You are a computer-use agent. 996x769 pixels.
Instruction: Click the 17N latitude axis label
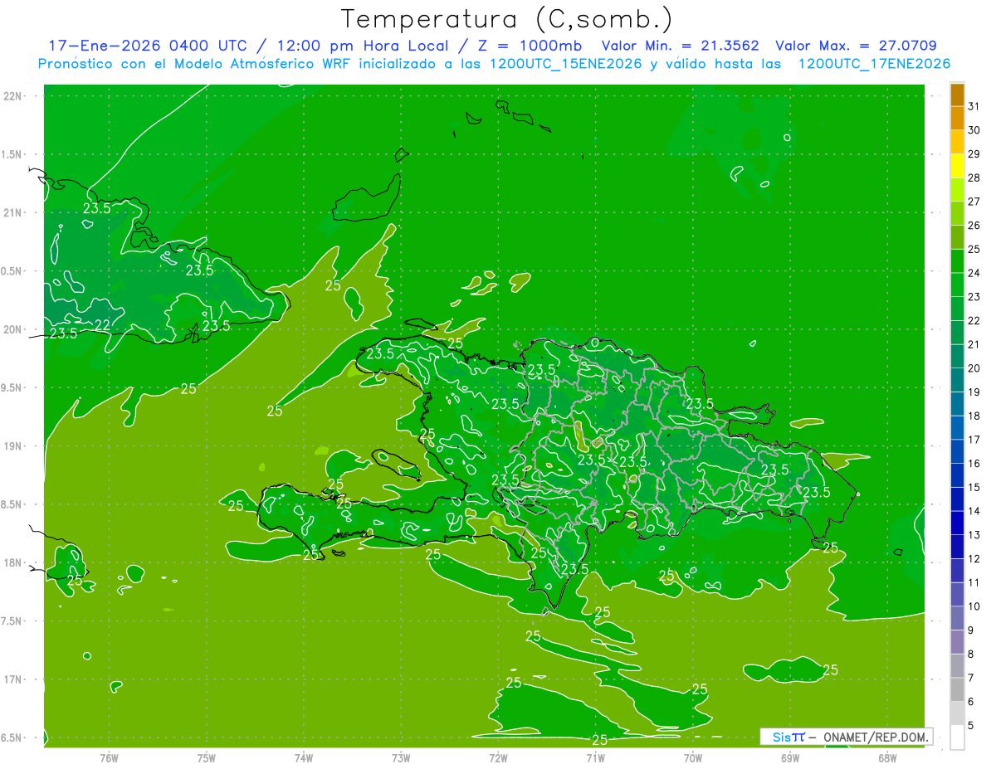coord(12,679)
